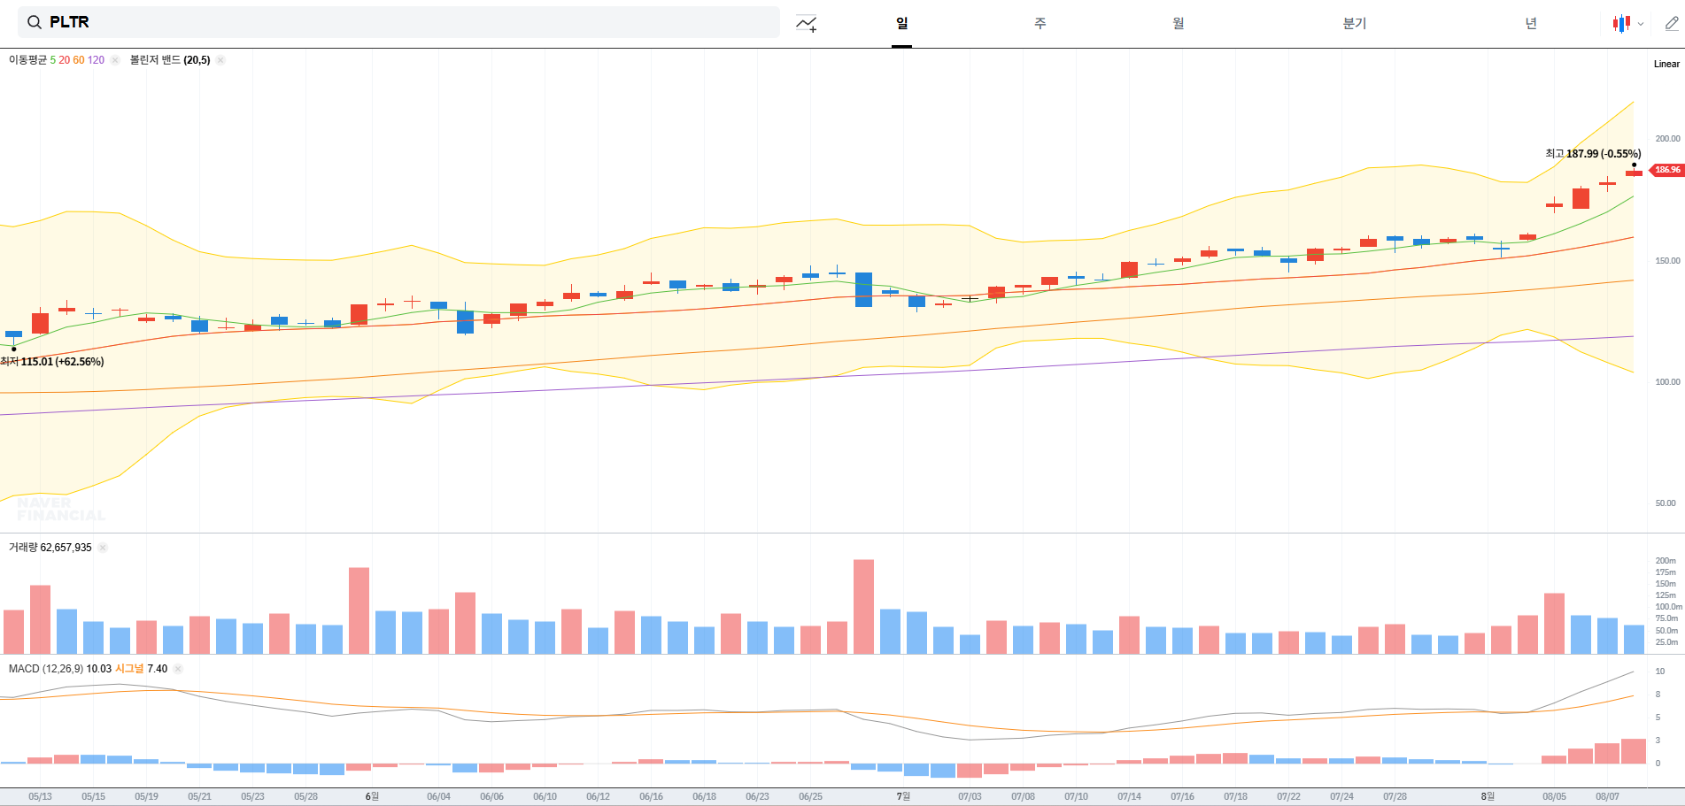Switch to the 주 (weekly) tab
Screen dimensions: 1685x806
pyautogui.click(x=1040, y=23)
